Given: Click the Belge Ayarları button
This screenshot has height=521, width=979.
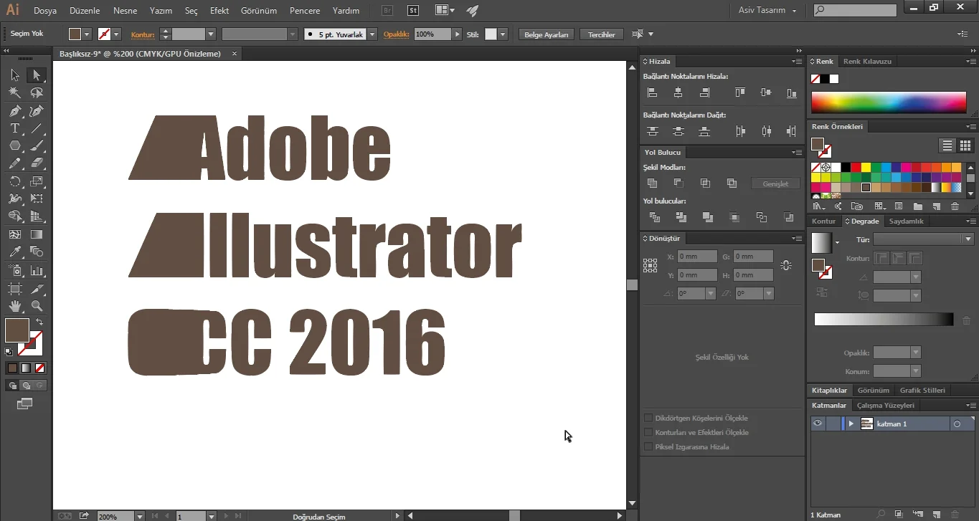Looking at the screenshot, I should click(x=546, y=34).
